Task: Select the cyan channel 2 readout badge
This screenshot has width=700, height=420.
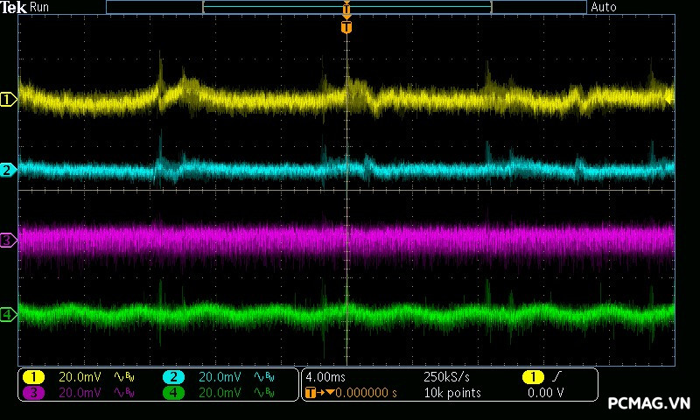Action: (173, 376)
